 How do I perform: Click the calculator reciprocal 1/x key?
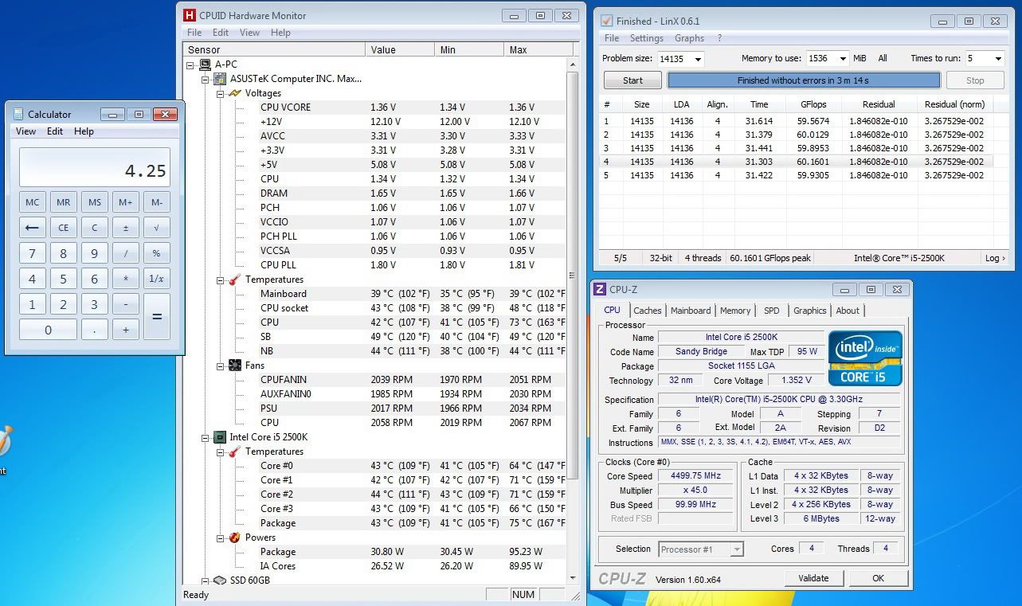tap(156, 279)
